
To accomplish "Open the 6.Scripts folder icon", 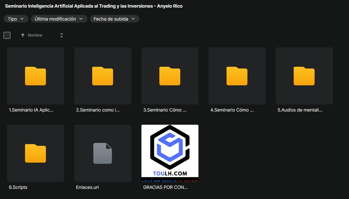I will (35, 153).
